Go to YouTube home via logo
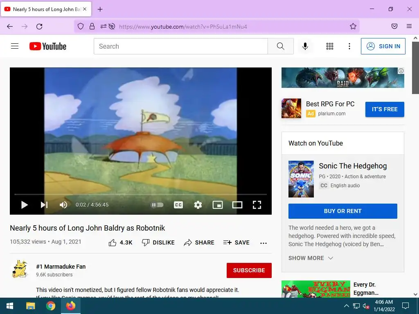 pyautogui.click(x=48, y=46)
